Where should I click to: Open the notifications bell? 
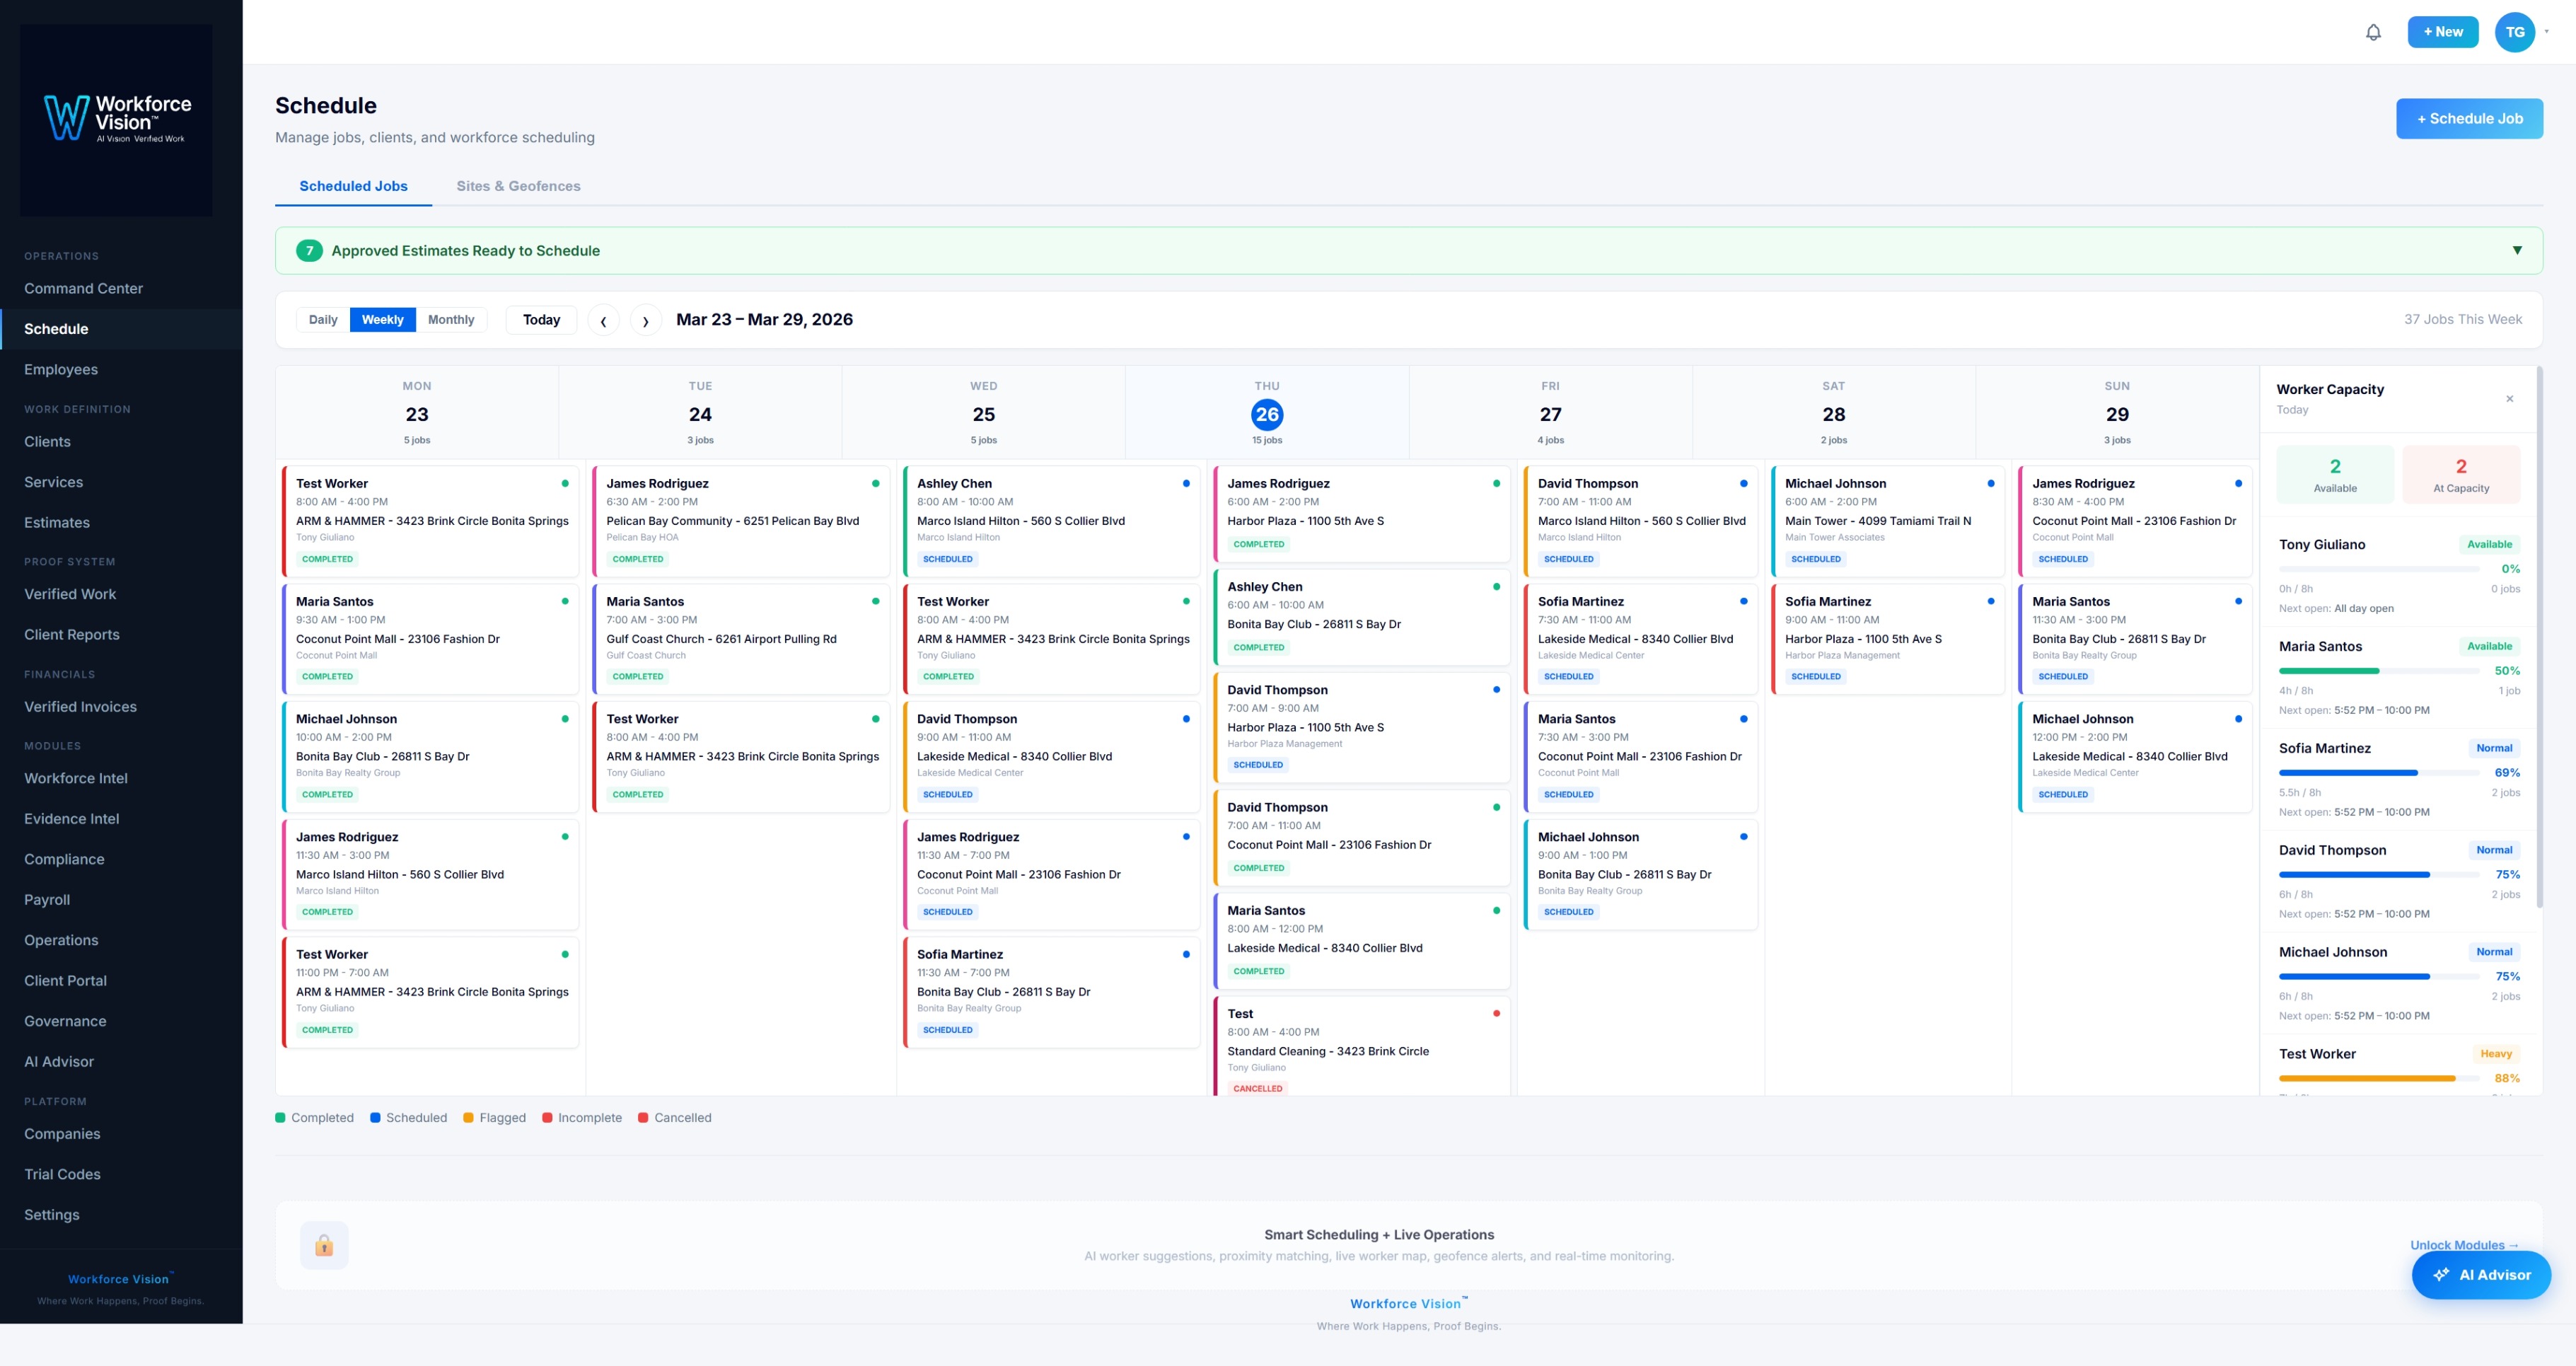coord(2372,32)
